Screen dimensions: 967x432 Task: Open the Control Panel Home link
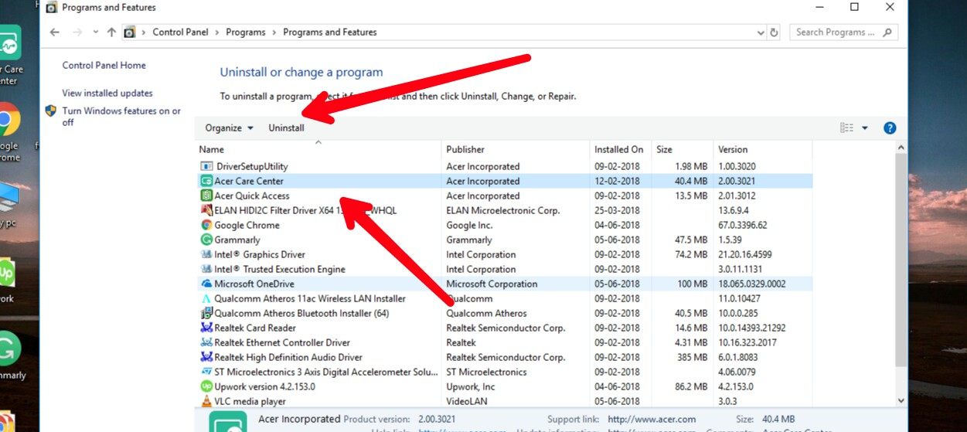pyautogui.click(x=104, y=66)
